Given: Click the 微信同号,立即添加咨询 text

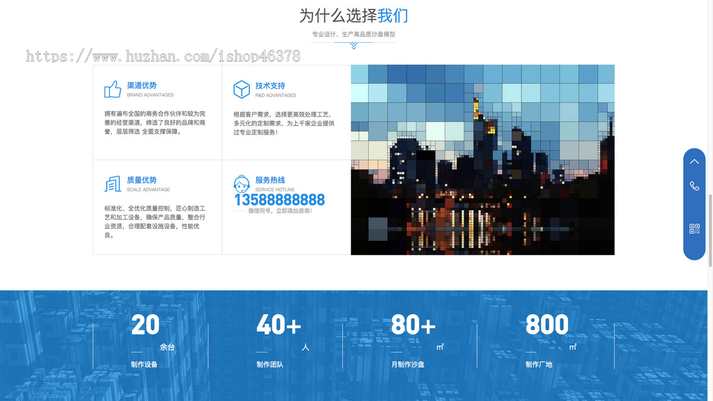Looking at the screenshot, I should pos(280,211).
